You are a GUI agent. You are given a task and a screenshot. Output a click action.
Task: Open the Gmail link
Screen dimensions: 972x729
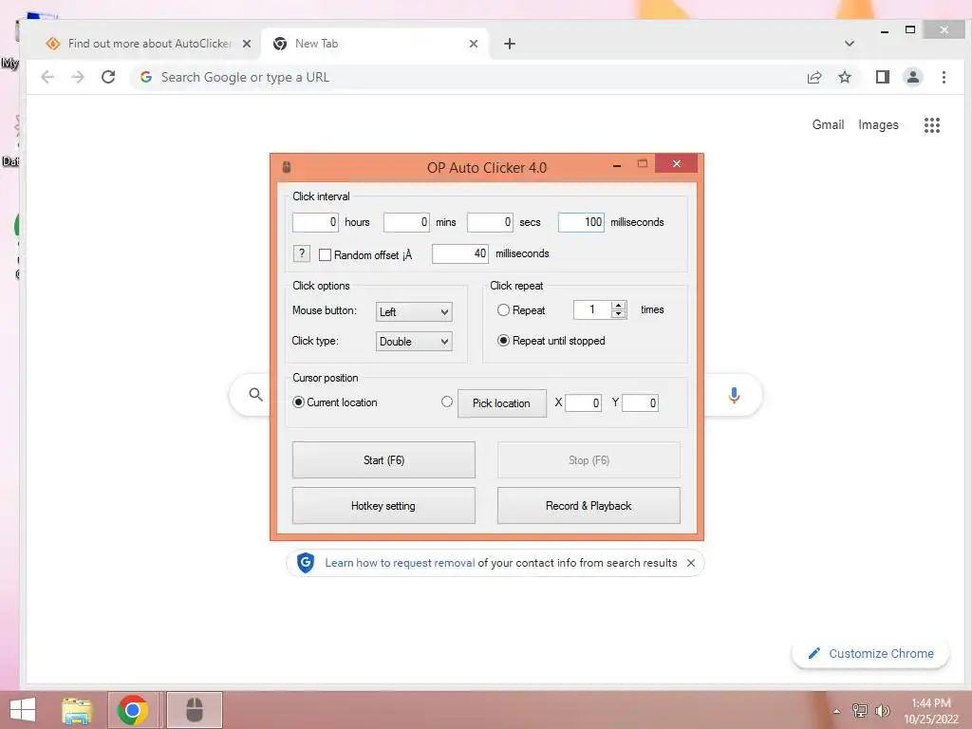[x=828, y=124]
